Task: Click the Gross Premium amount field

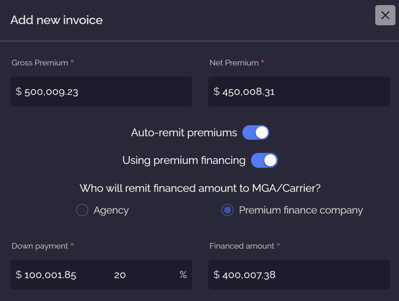Action: [x=101, y=92]
